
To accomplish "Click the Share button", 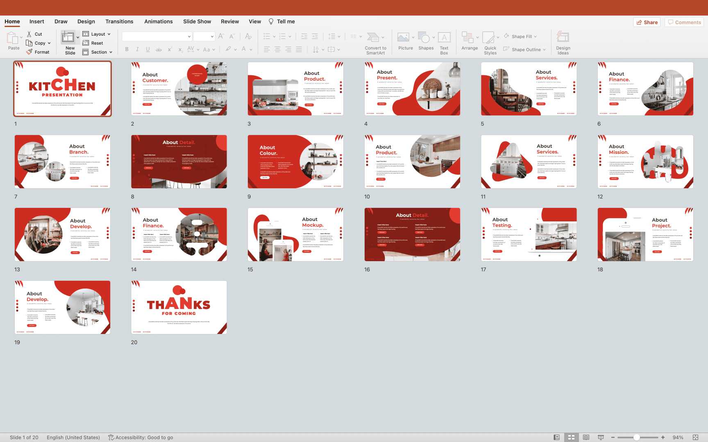I will pyautogui.click(x=647, y=23).
